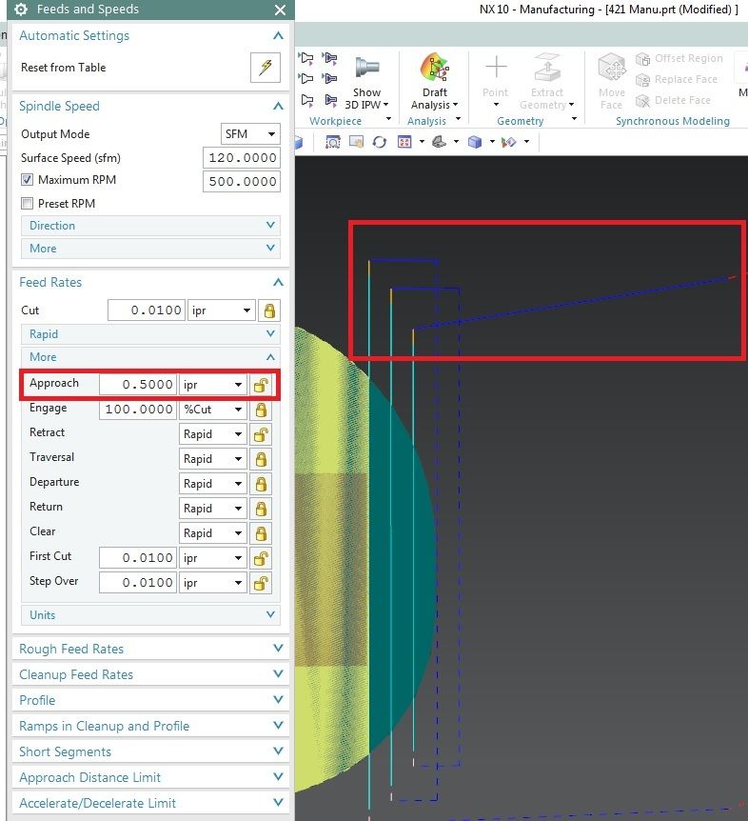Viewport: 748px width, 821px height.
Task: Collapse the Spindle Speed section
Action: (278, 107)
